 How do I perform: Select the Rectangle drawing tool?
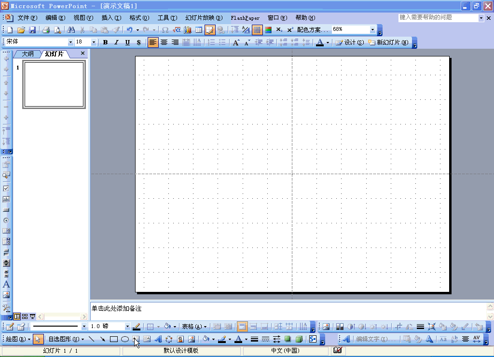(114, 339)
